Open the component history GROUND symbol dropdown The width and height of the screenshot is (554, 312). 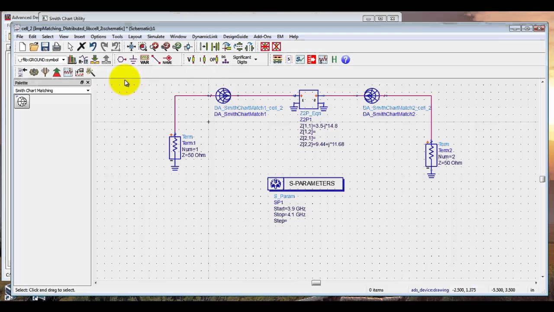pos(63,60)
